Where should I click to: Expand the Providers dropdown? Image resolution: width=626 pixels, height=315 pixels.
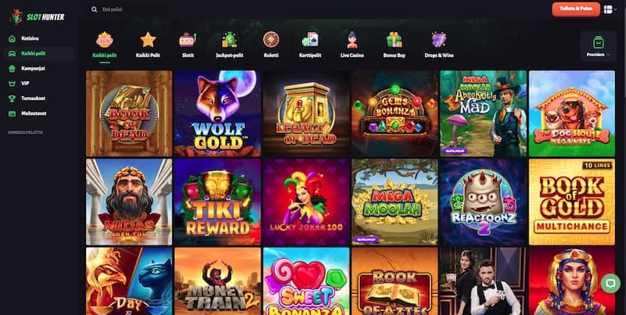point(598,46)
